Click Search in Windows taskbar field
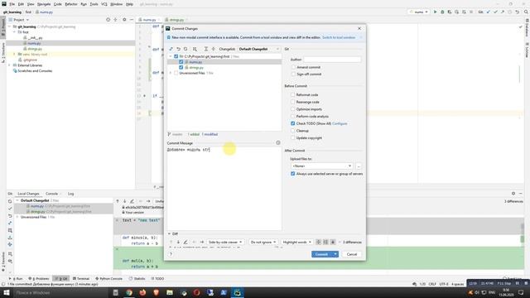The image size is (530, 298). coord(60,292)
